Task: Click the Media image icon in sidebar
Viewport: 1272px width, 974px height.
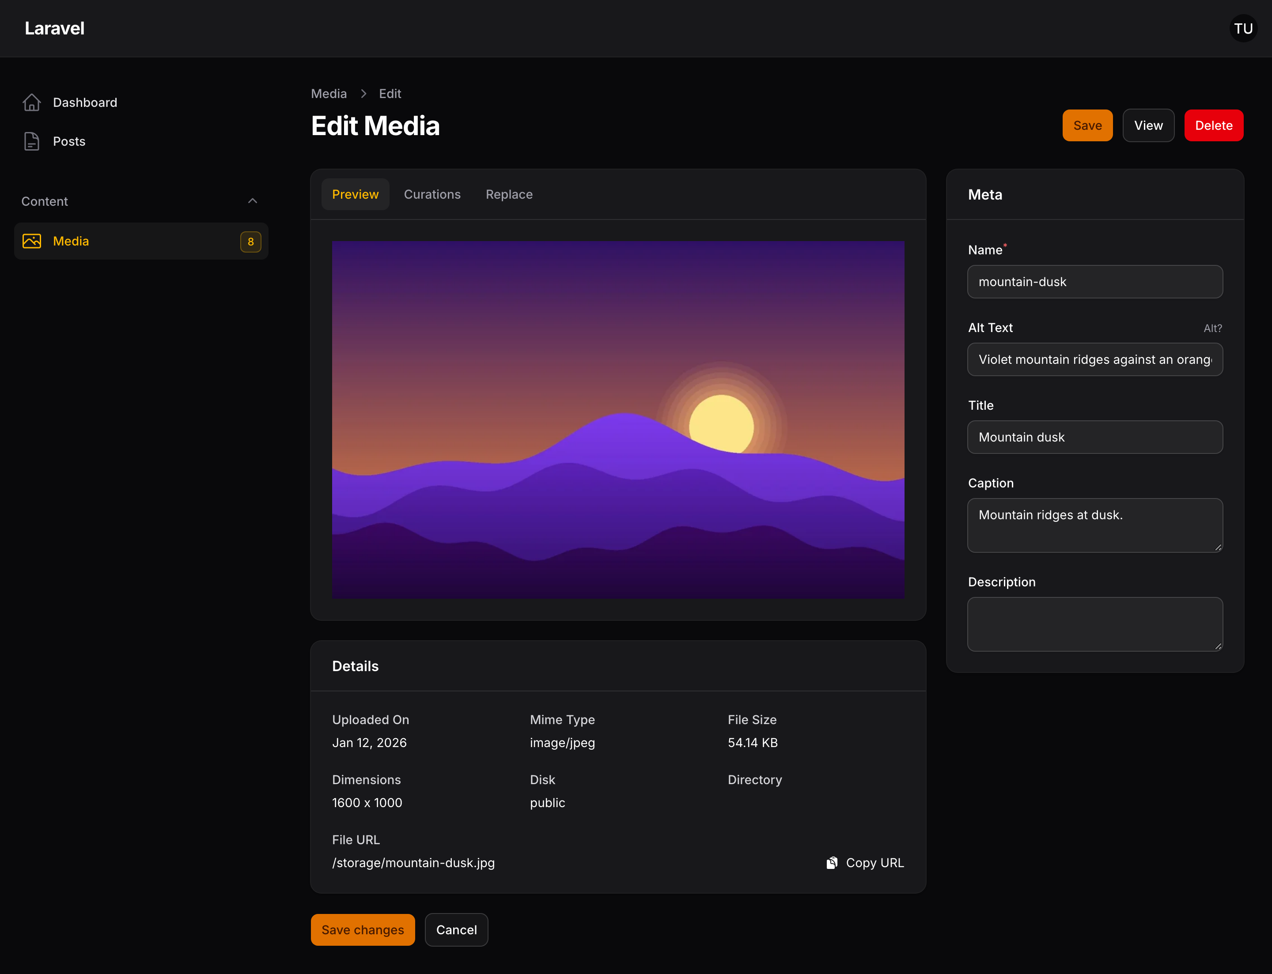Action: [32, 241]
